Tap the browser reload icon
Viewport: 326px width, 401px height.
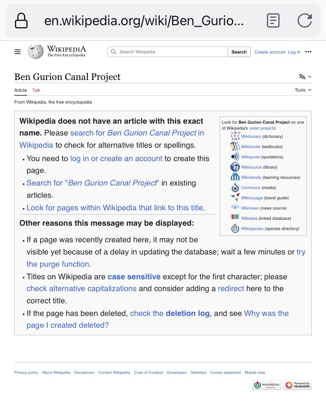click(x=304, y=21)
